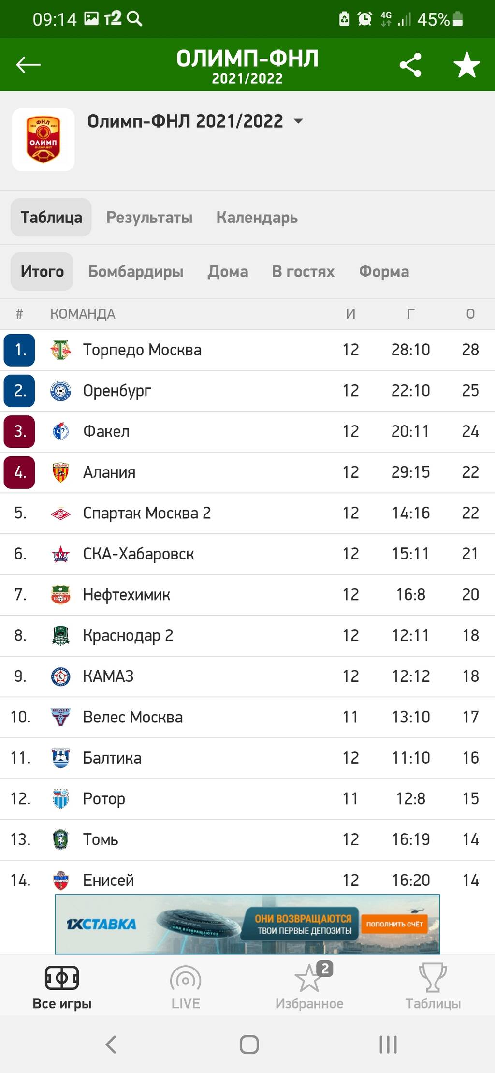
Task: Switch to the Календарь tab
Action: tap(257, 218)
